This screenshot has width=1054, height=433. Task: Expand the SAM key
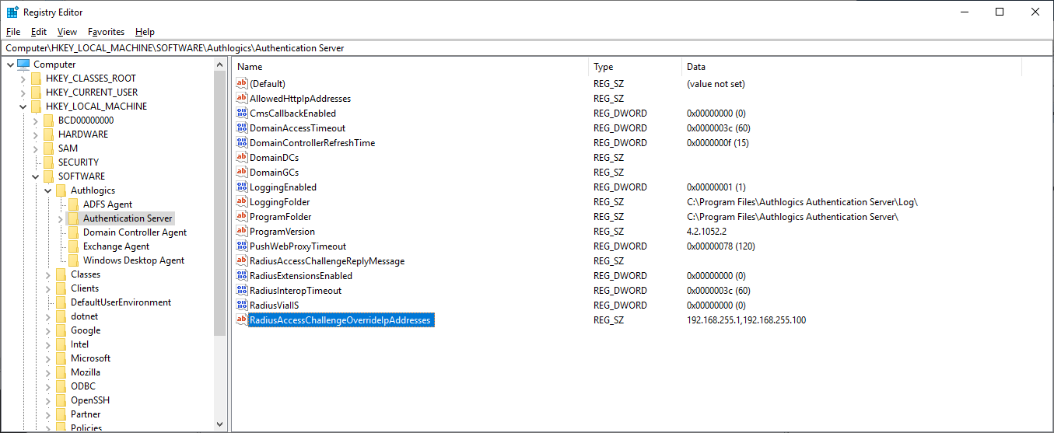click(x=35, y=148)
